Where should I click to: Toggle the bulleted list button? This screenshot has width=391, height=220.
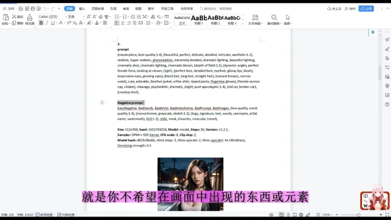[x=117, y=17]
